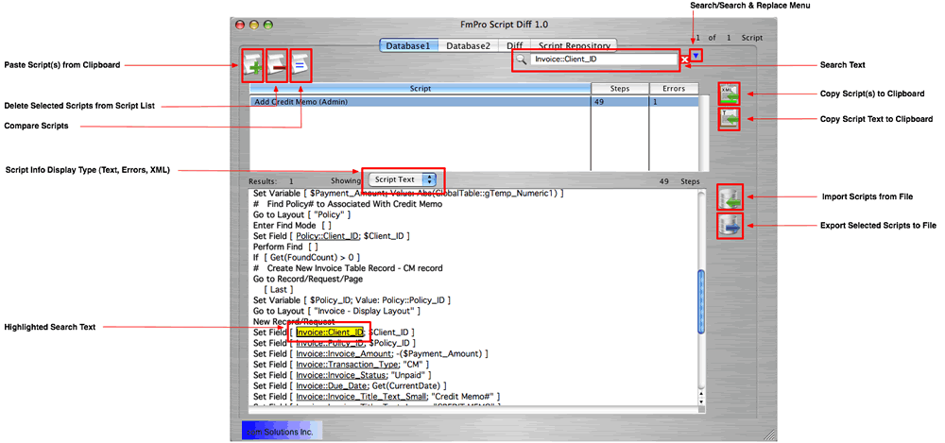Click highlighted Invoice::Client_ID search result
This screenshot has width=945, height=443.
pos(330,332)
